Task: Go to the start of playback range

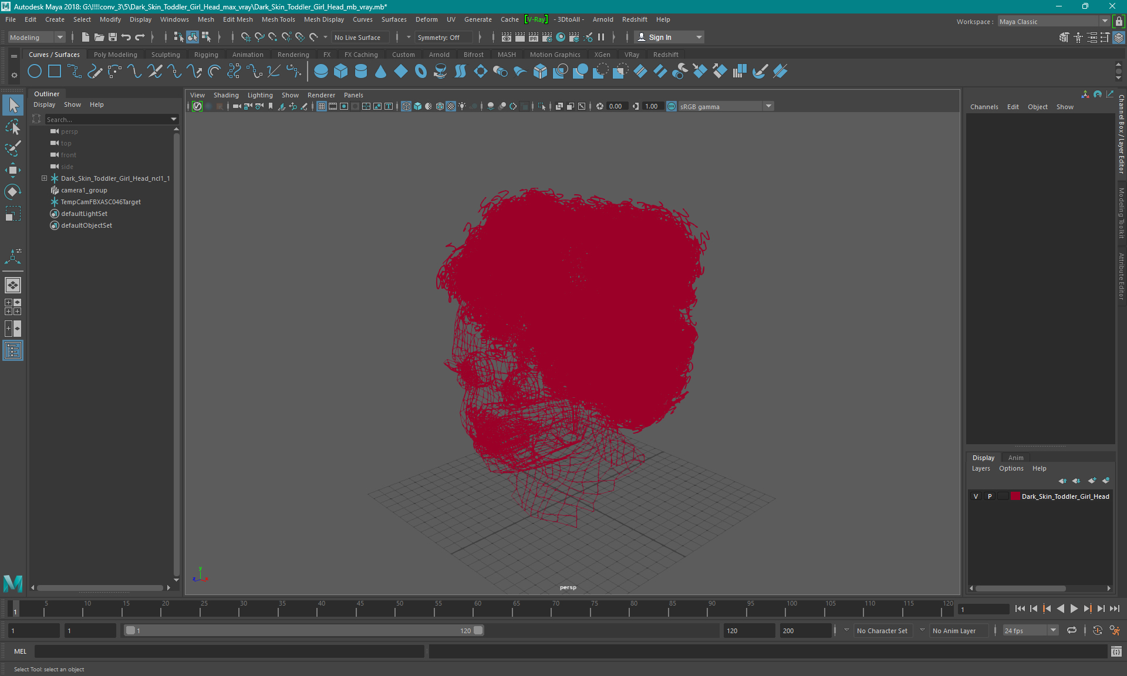Action: tap(1020, 609)
